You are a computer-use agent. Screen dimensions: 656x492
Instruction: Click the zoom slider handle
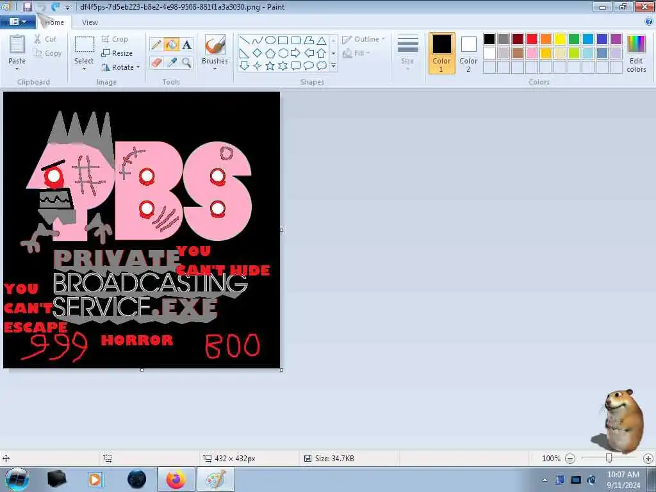click(x=609, y=459)
